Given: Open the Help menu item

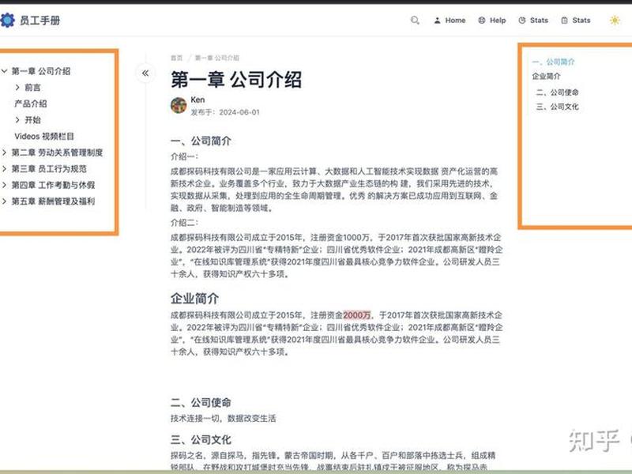Looking at the screenshot, I should (x=491, y=21).
